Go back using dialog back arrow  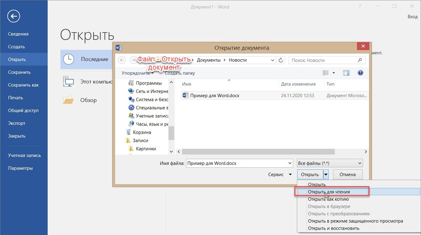pos(122,60)
